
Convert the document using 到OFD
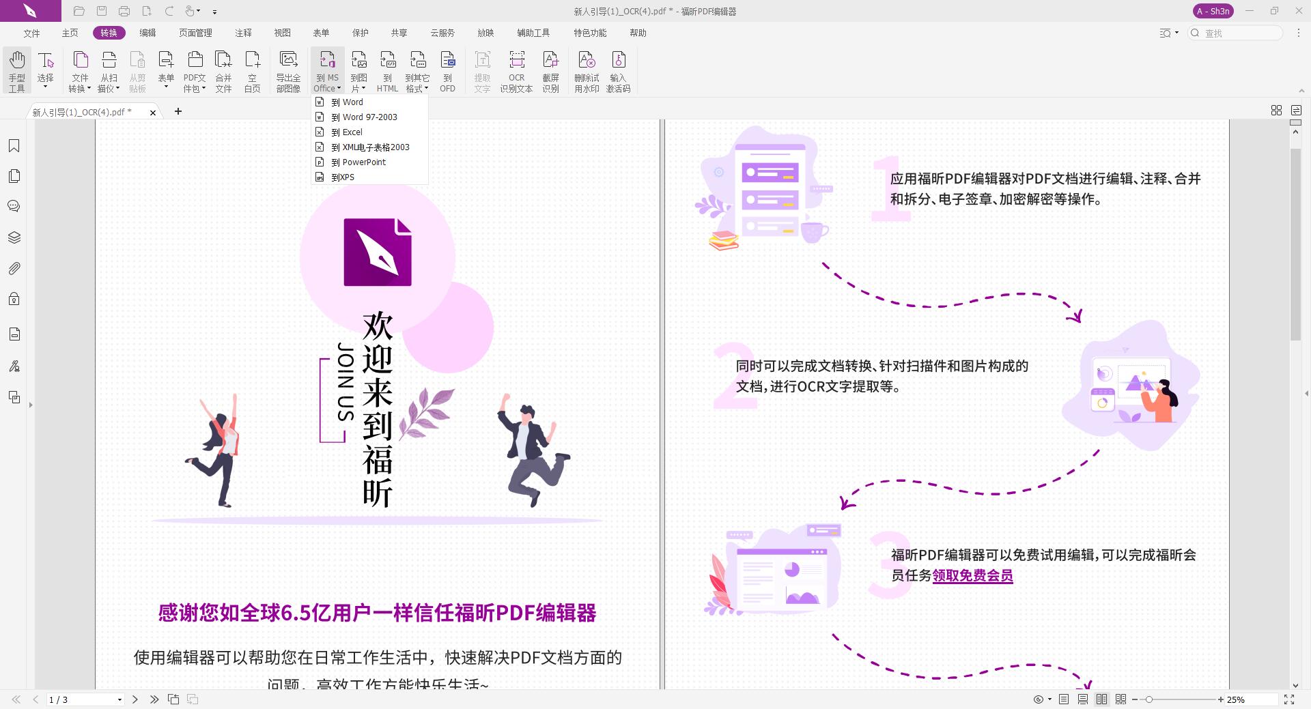pos(447,70)
